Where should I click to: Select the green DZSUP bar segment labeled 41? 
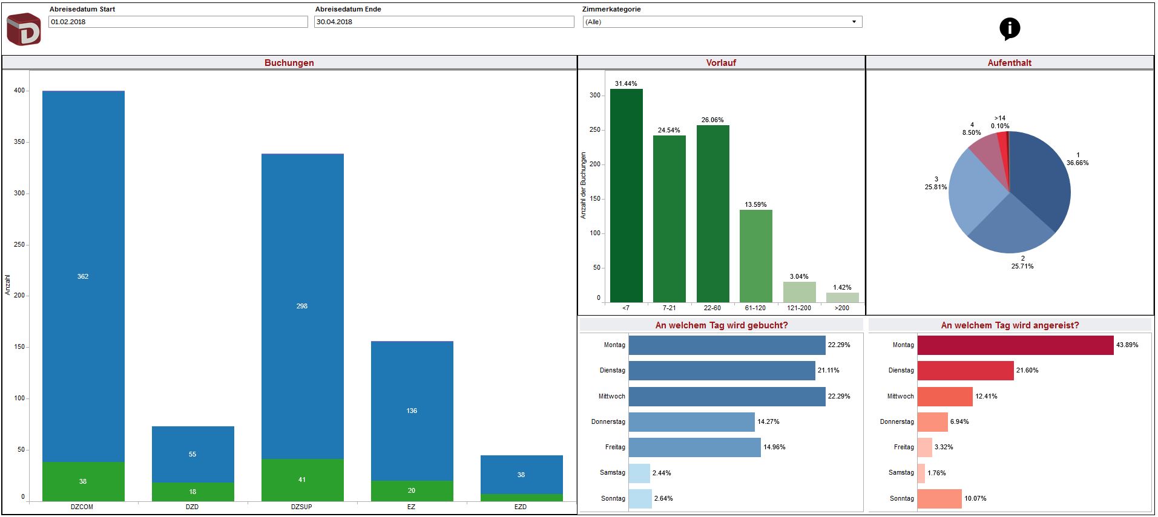pos(302,480)
